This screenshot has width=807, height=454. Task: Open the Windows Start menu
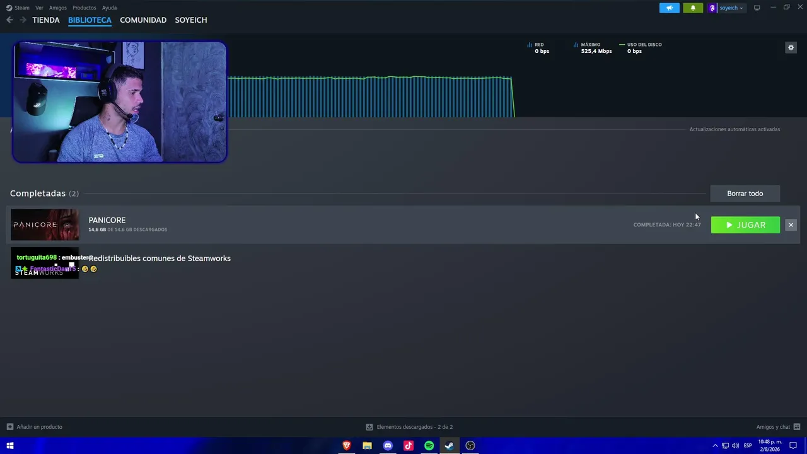10,446
